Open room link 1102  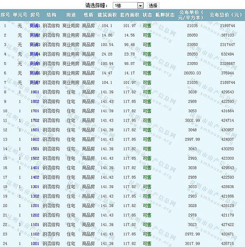[35, 234]
